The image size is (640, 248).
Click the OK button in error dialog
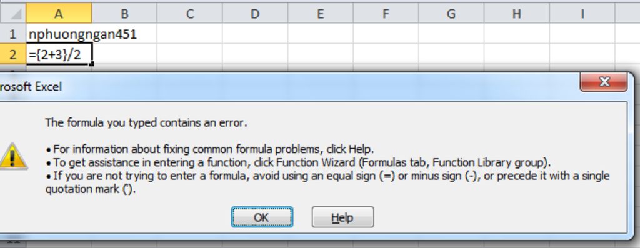tap(262, 217)
